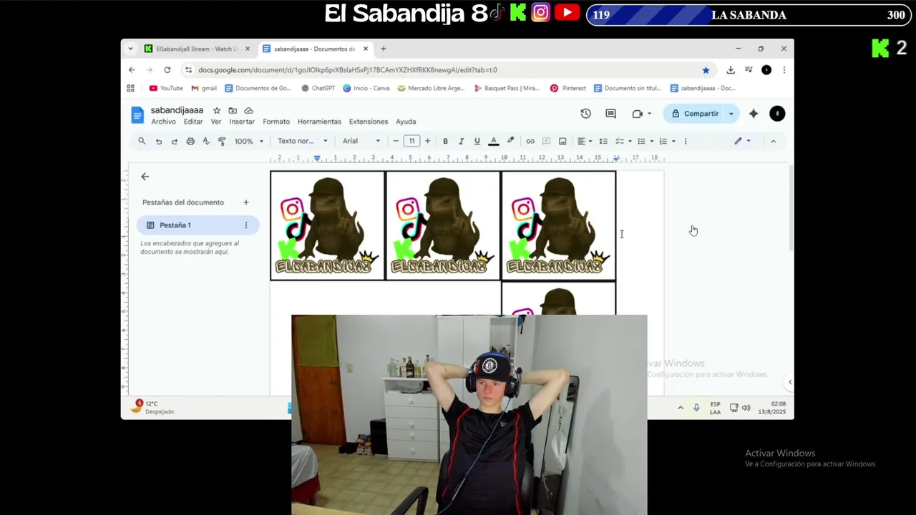
Task: Click the Compartir share button
Action: (695, 114)
